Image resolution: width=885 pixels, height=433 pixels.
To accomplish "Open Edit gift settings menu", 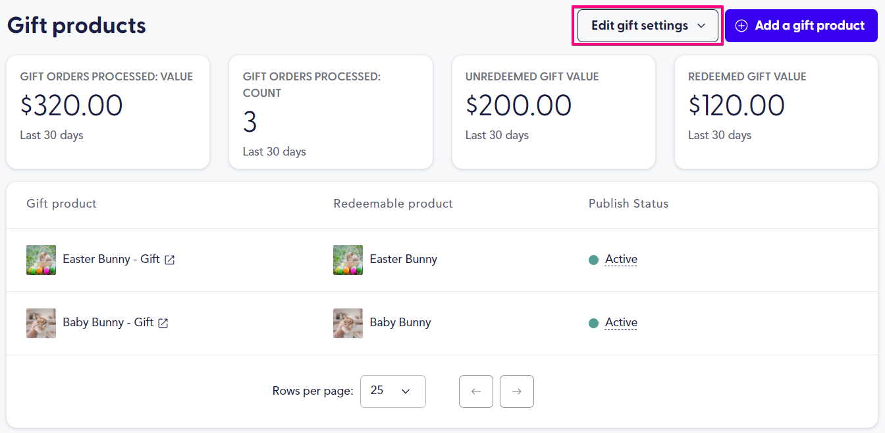I will tap(648, 26).
